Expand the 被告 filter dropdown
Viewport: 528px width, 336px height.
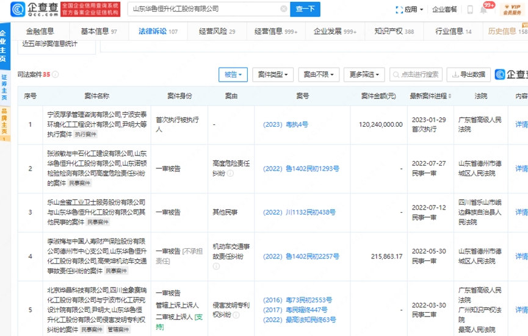(x=233, y=74)
